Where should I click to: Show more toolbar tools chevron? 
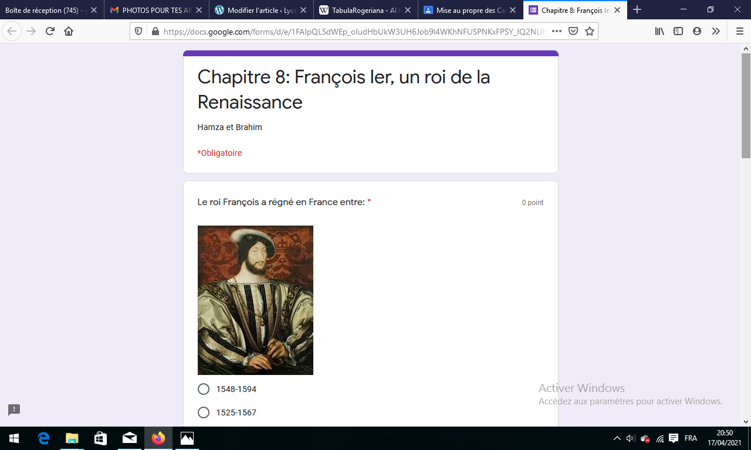coord(716,31)
